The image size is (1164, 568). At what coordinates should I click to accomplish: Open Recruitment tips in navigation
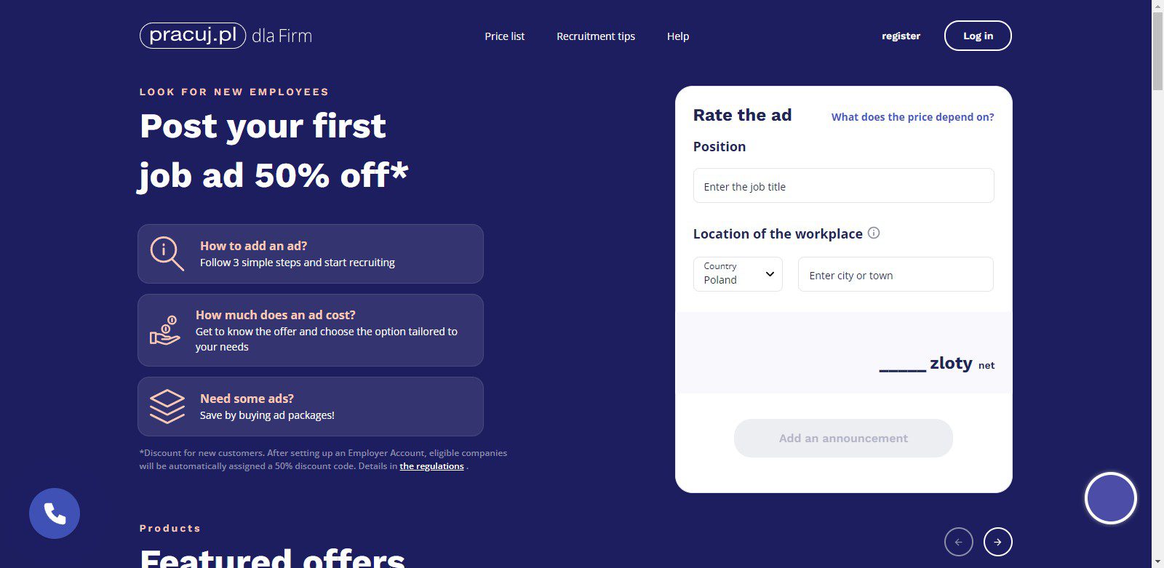click(x=596, y=36)
